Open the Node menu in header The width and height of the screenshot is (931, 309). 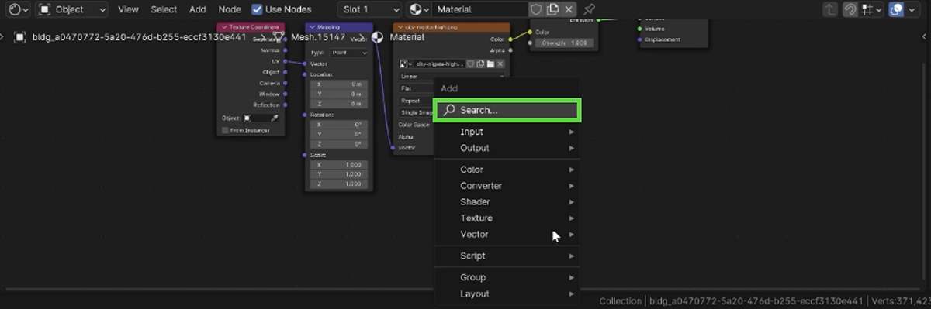230,9
